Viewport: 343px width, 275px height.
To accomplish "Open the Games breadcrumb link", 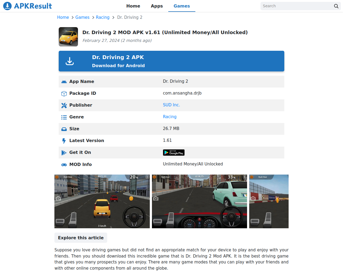I will [82, 17].
